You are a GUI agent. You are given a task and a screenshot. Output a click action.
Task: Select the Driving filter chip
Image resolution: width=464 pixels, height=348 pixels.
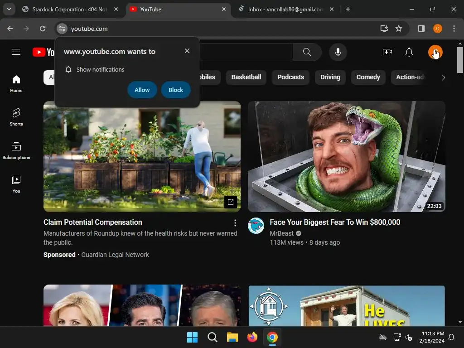pyautogui.click(x=330, y=77)
